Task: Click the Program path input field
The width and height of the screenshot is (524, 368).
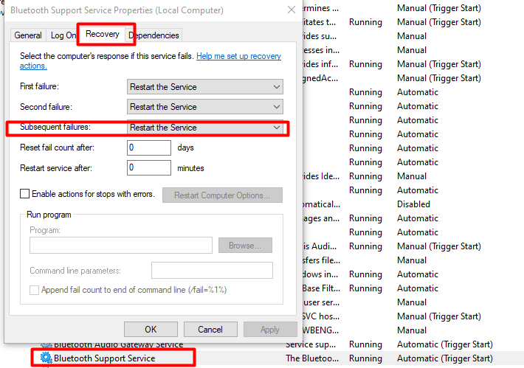Action: [121, 246]
